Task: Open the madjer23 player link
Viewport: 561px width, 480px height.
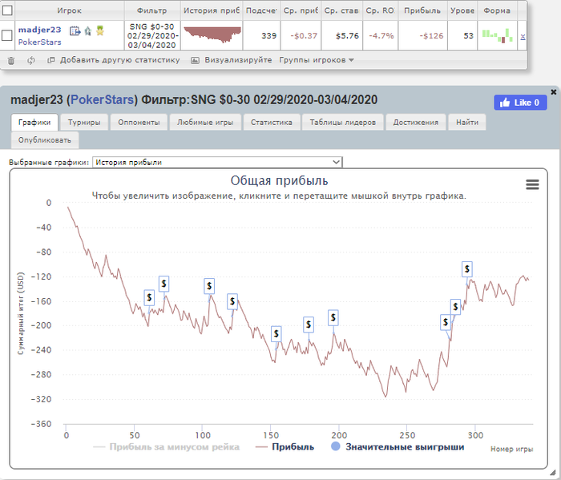Action: pos(40,30)
